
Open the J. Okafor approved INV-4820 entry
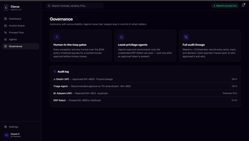click(145, 79)
